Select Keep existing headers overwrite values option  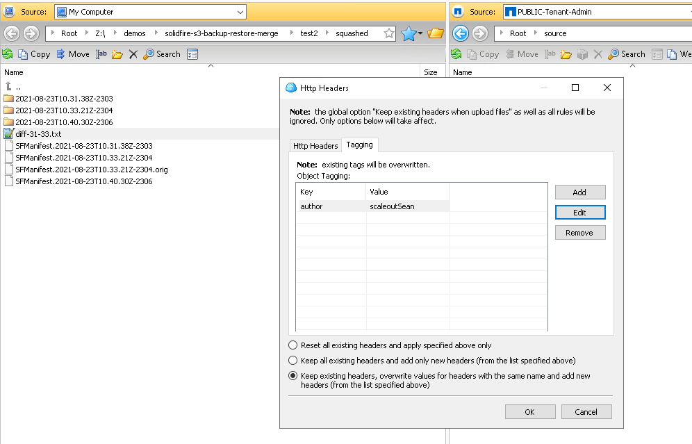(440, 380)
